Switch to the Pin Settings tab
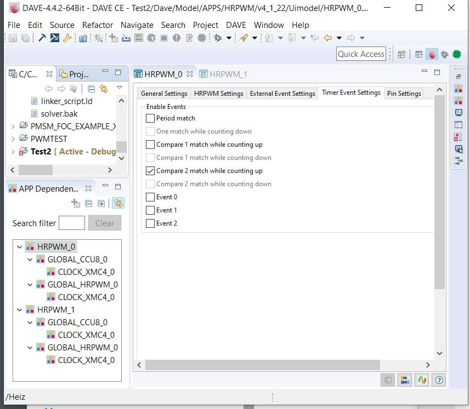 pos(404,94)
